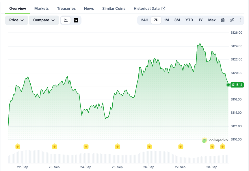Click the 27. Sep date label

click(180, 167)
